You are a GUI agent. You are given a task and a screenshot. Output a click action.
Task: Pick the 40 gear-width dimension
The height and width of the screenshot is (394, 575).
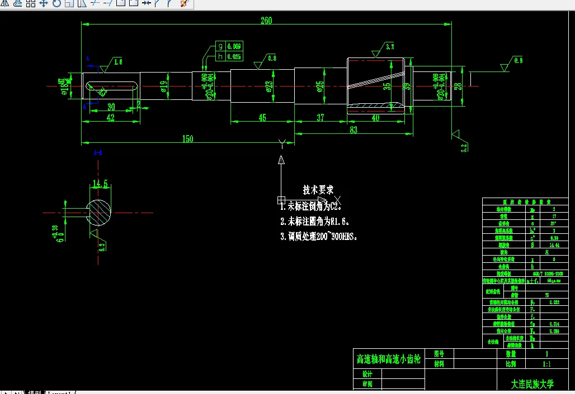point(375,117)
